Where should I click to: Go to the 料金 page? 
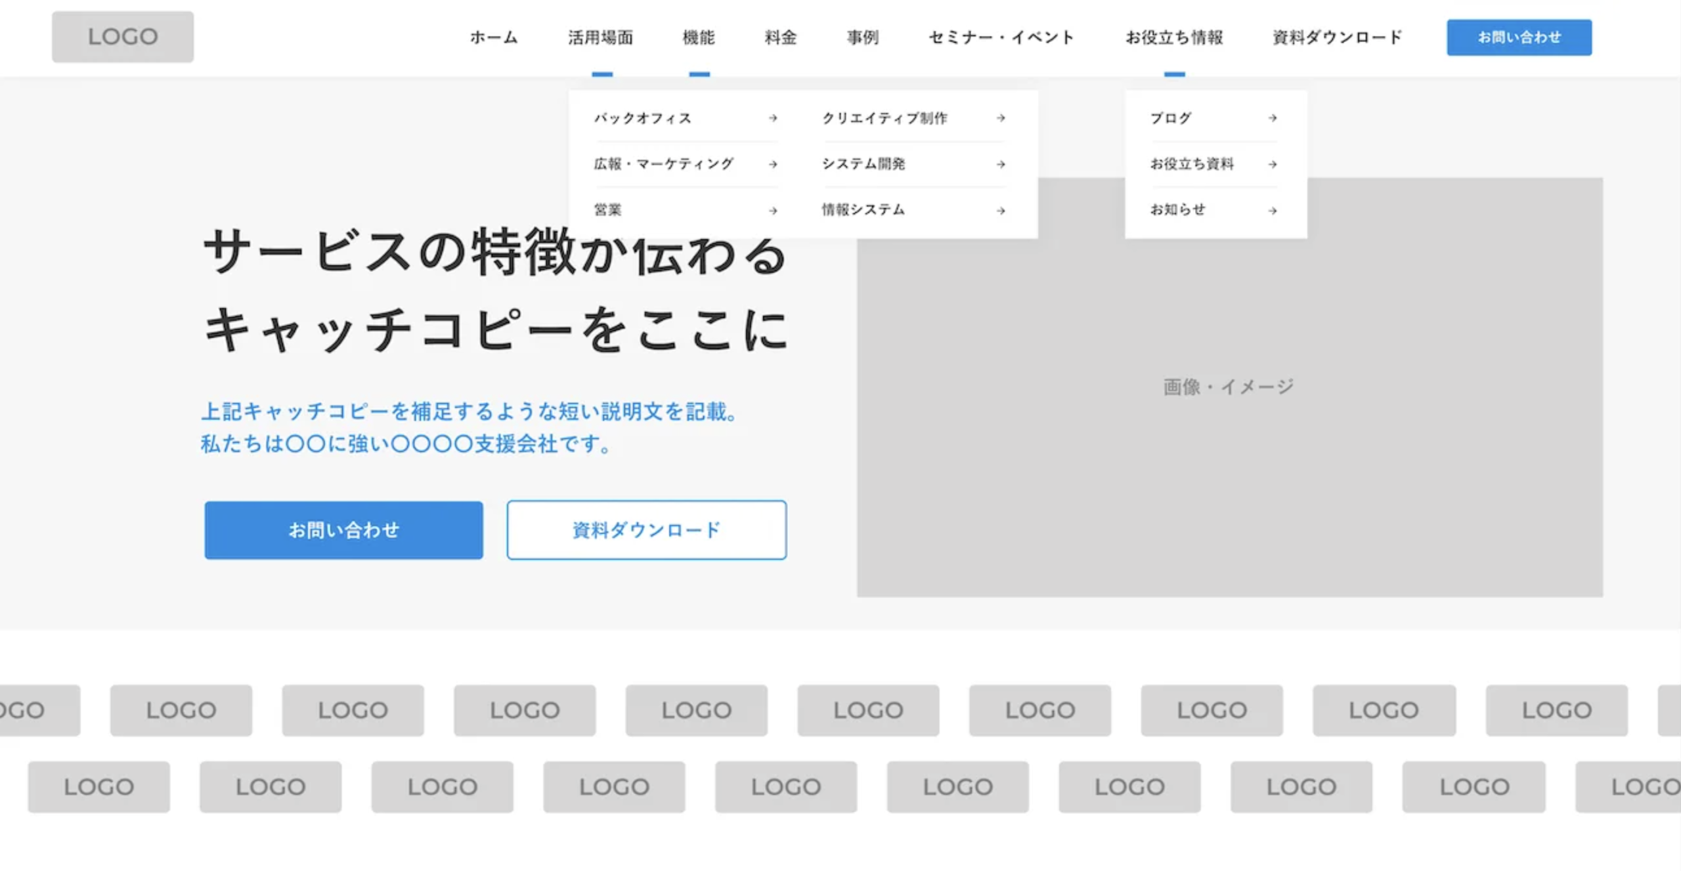point(781,37)
